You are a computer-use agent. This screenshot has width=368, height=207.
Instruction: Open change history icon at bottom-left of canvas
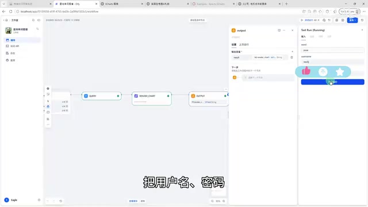click(61, 201)
